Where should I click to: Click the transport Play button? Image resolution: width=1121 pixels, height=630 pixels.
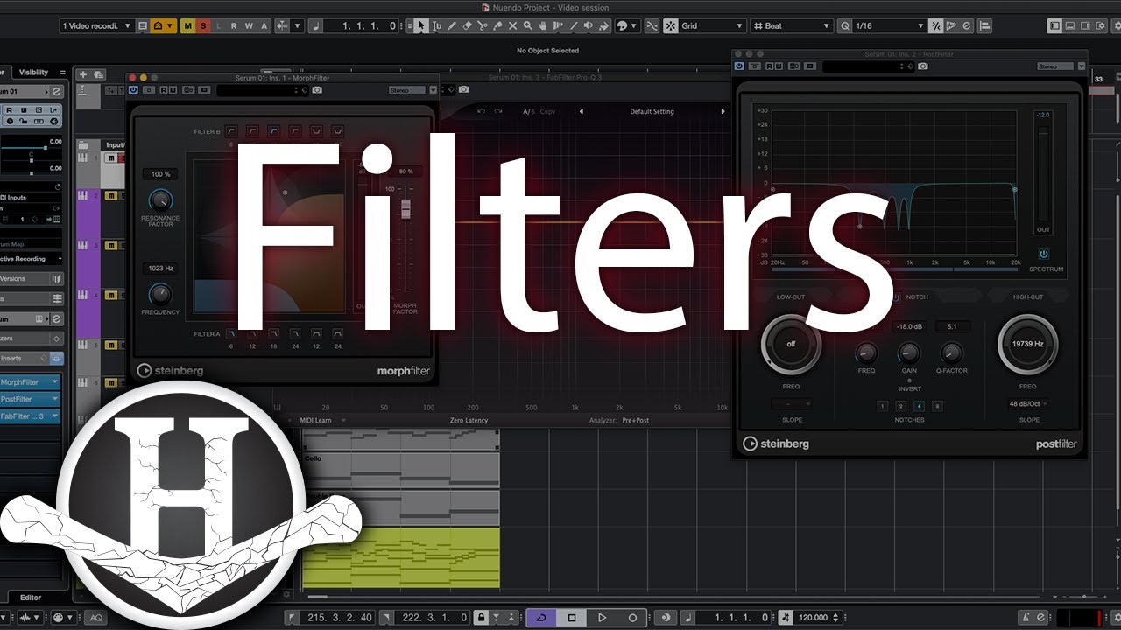(x=602, y=617)
